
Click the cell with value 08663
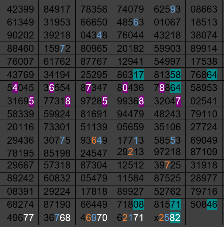pos(204,9)
